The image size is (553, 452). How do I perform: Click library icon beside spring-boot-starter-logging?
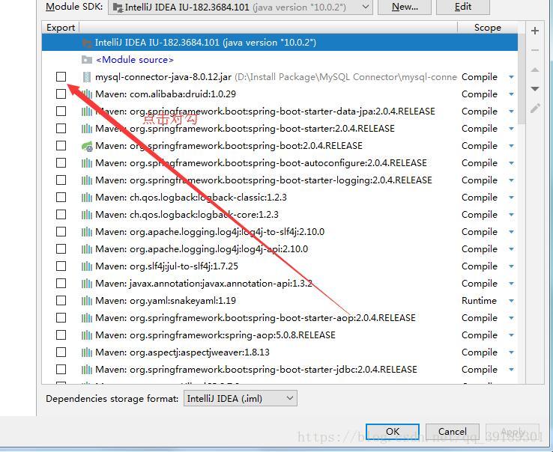[x=87, y=180]
